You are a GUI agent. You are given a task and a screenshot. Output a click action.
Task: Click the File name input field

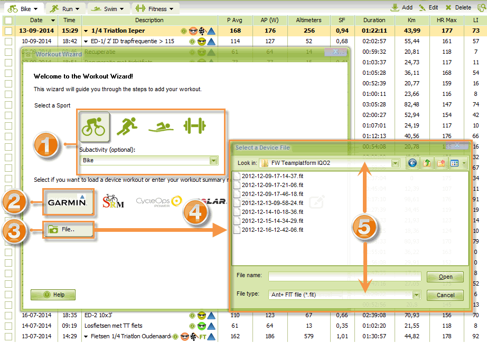pyautogui.click(x=344, y=277)
